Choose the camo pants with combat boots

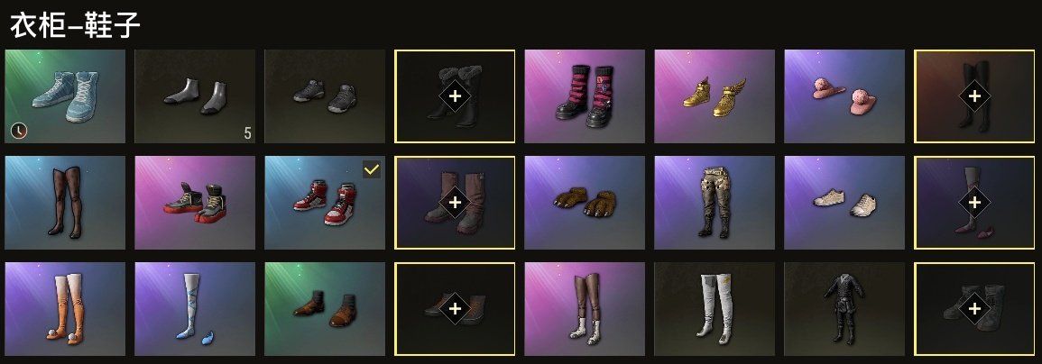click(715, 203)
